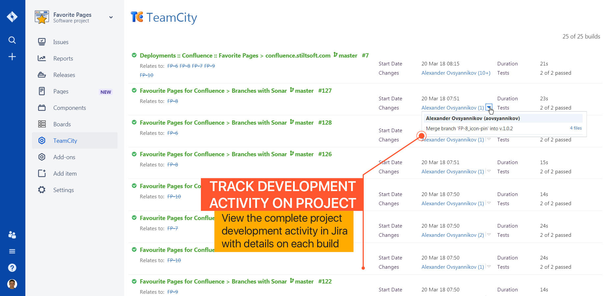Open issue FP-7 link in builds list

tap(173, 229)
